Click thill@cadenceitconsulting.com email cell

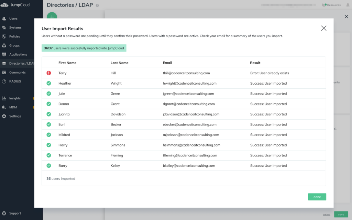pyautogui.click(x=186, y=73)
